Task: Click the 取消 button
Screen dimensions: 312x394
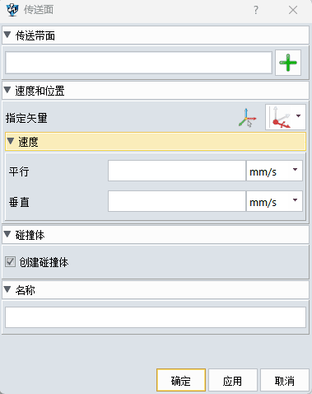Action: (285, 380)
